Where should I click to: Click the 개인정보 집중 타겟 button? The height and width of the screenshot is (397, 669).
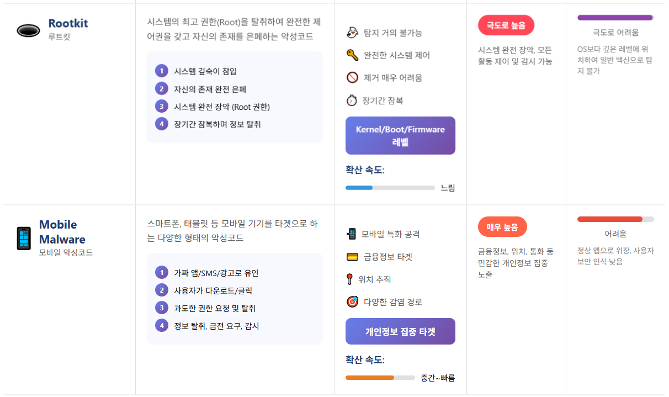coord(400,331)
